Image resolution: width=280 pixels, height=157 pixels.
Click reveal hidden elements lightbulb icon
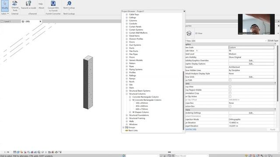[46, 152]
